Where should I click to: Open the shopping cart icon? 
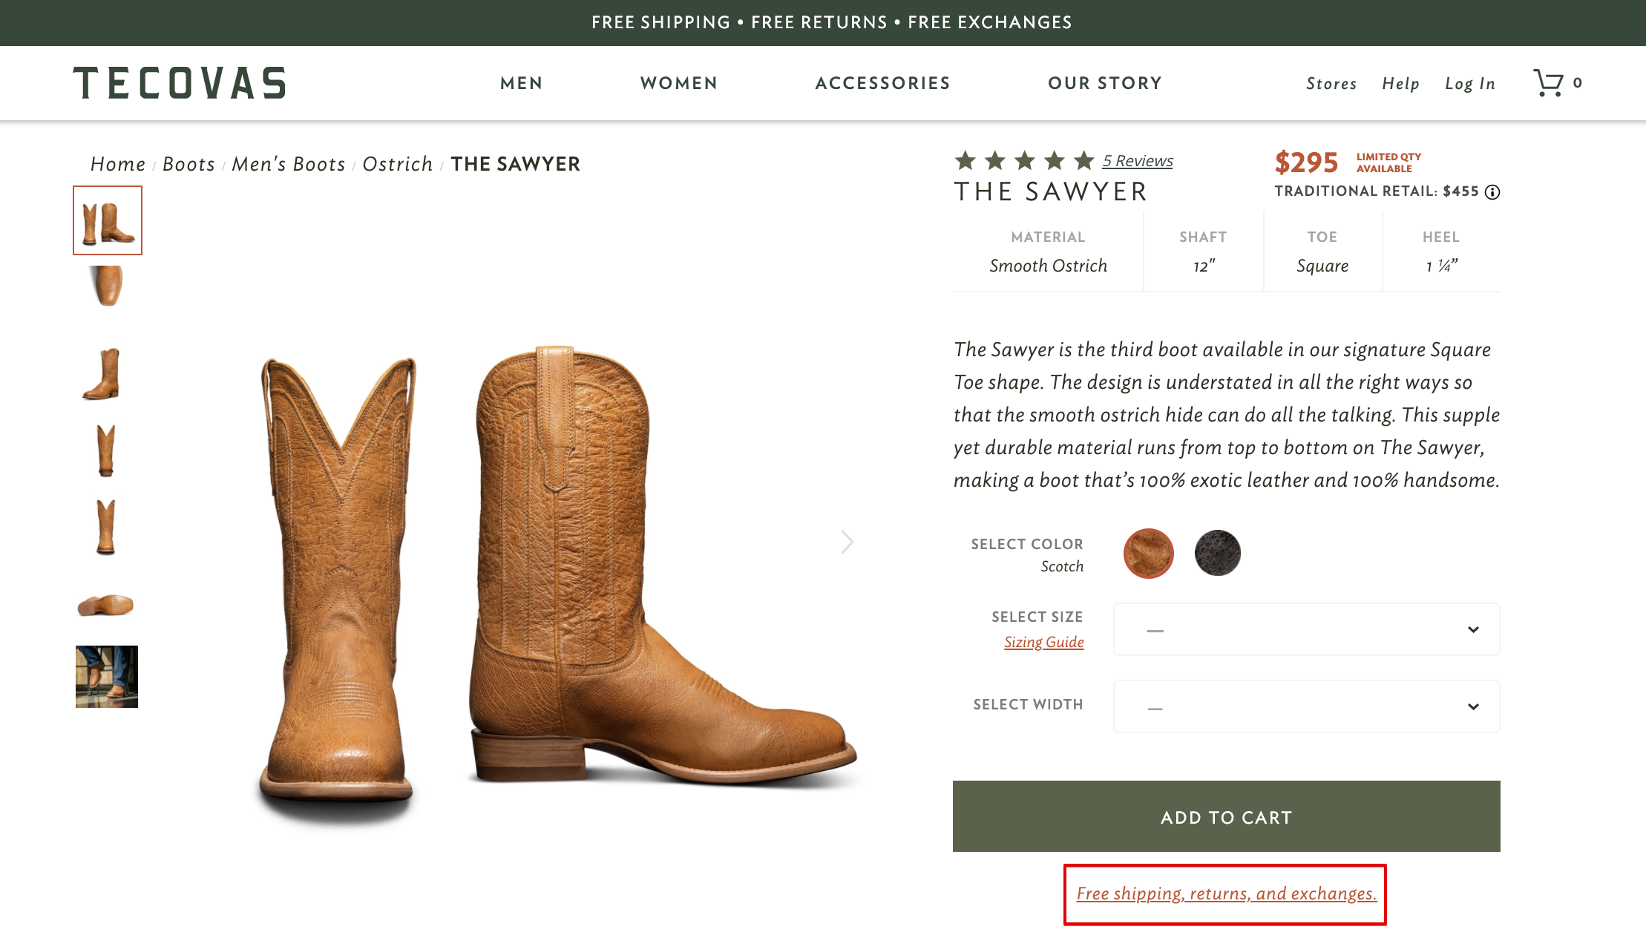pyautogui.click(x=1548, y=83)
